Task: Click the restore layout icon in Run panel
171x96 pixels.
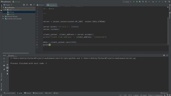Action: coord(4,65)
